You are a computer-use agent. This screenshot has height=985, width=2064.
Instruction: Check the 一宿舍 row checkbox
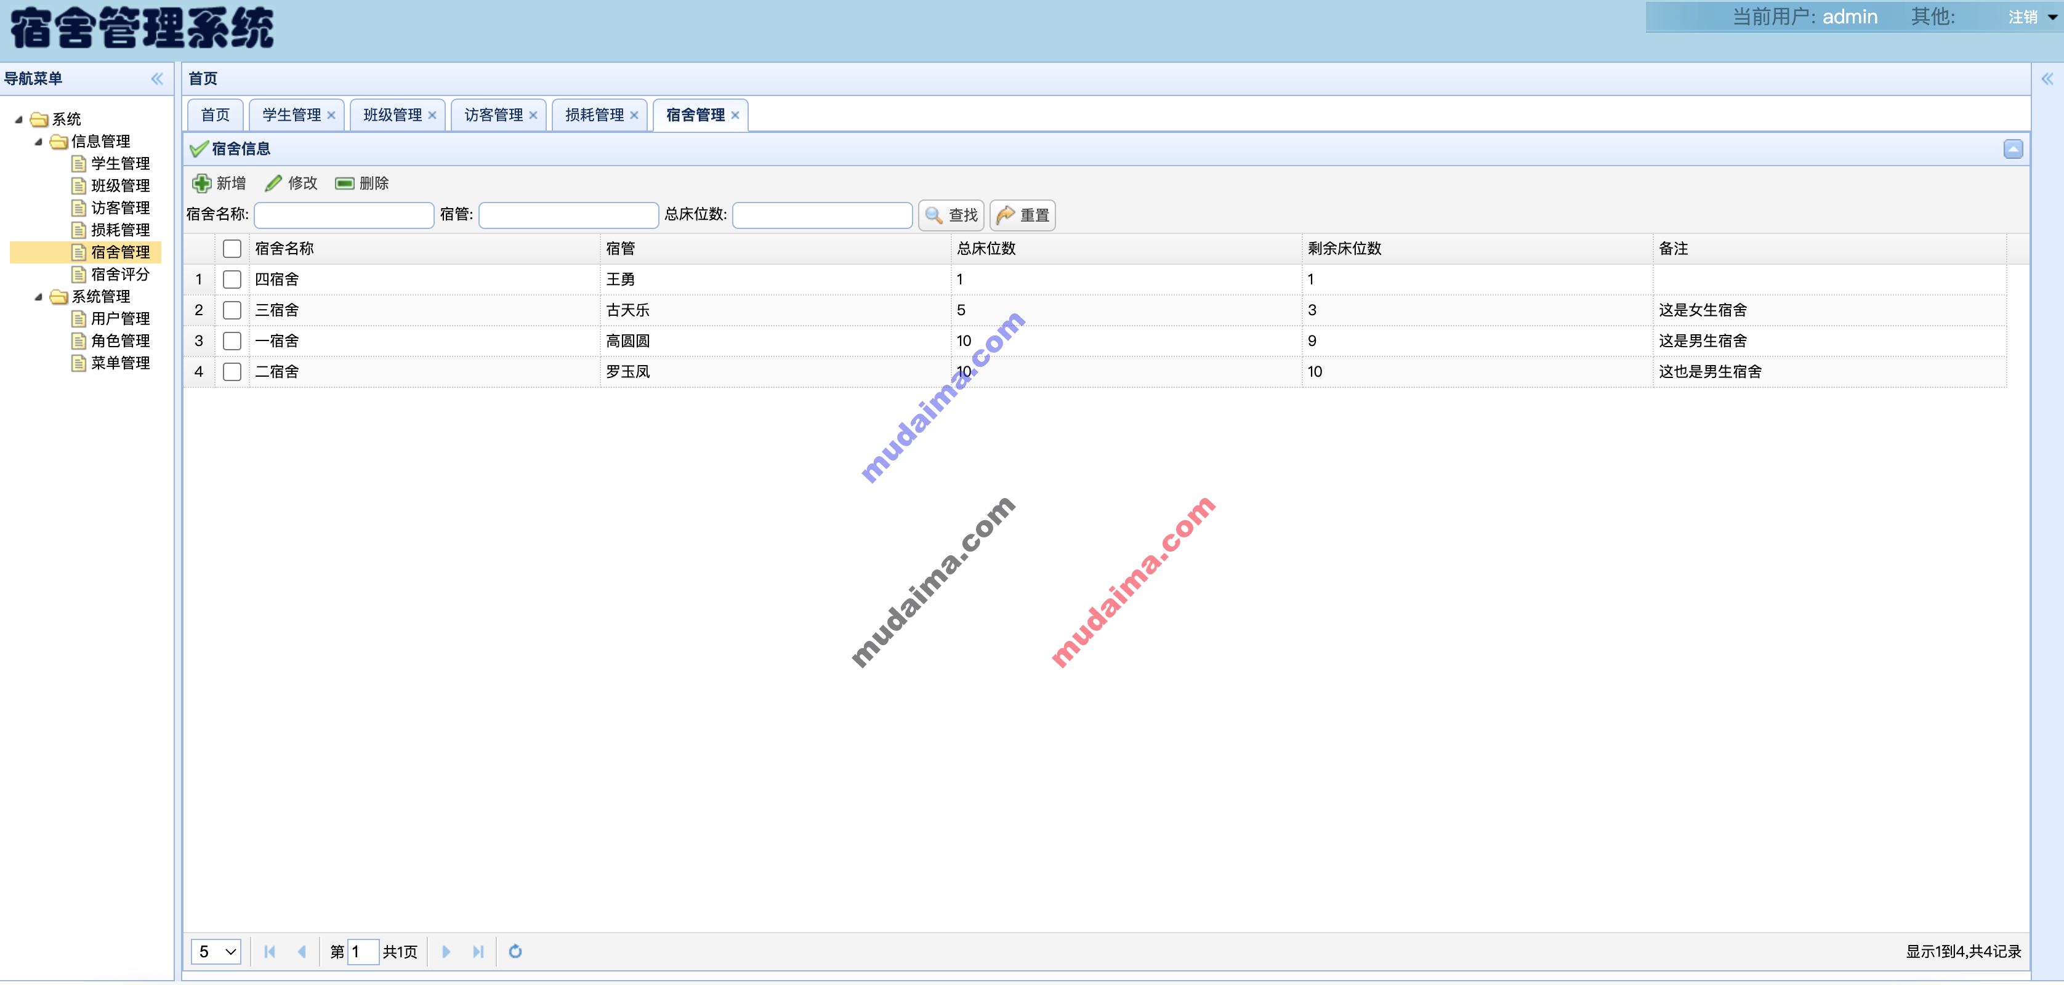point(232,341)
